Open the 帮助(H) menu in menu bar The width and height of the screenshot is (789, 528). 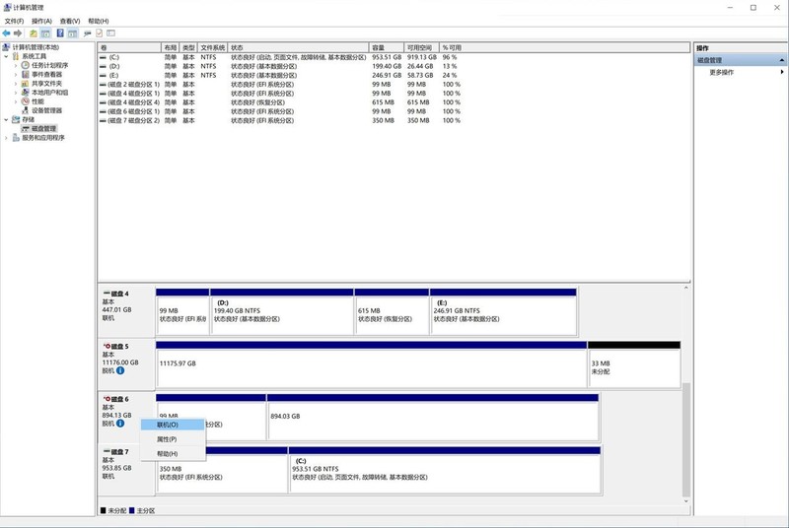coord(98,21)
